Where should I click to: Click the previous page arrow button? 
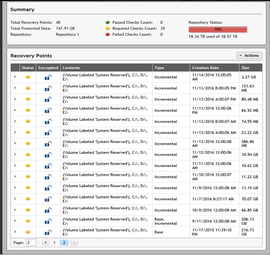pos(46,243)
